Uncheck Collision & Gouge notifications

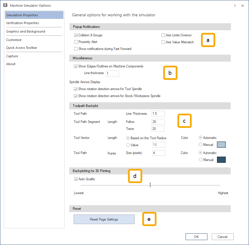pyautogui.click(x=76, y=35)
